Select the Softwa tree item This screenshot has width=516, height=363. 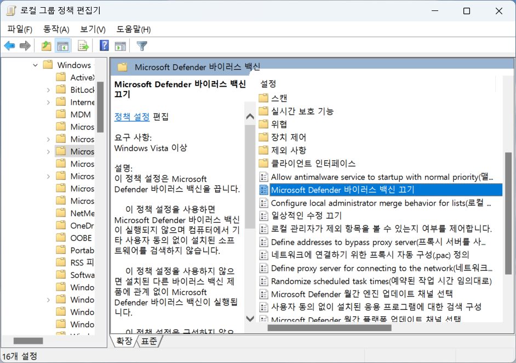pos(82,275)
